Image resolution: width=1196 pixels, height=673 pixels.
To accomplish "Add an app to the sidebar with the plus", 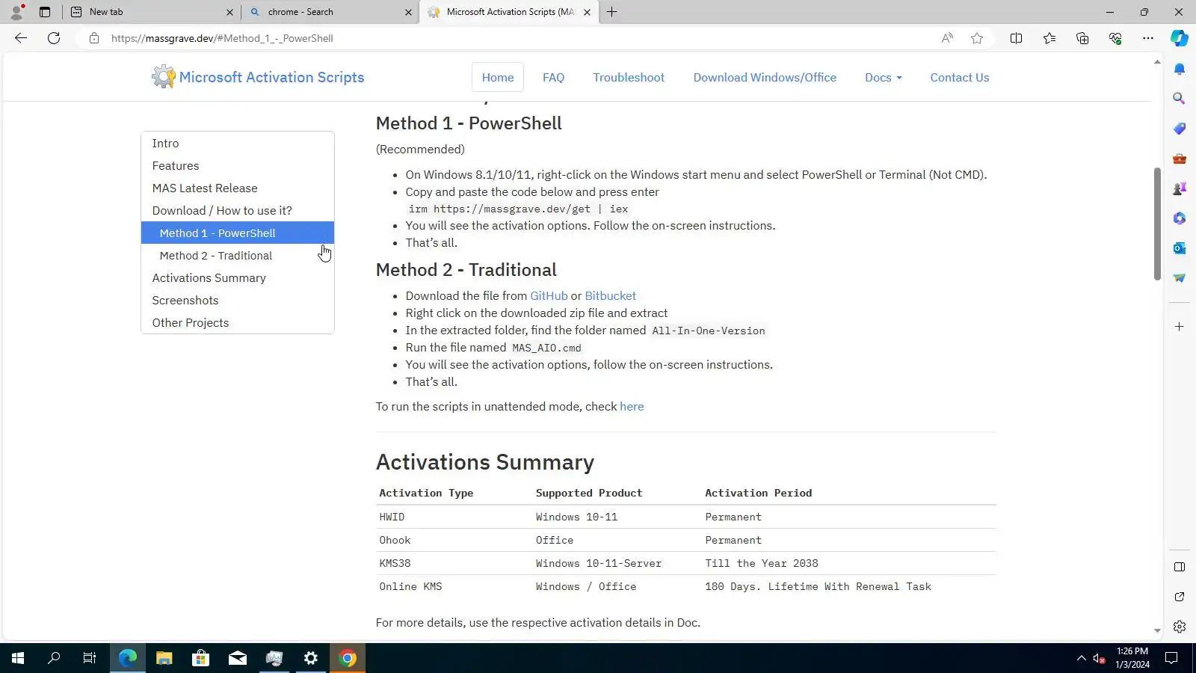I will point(1180,327).
